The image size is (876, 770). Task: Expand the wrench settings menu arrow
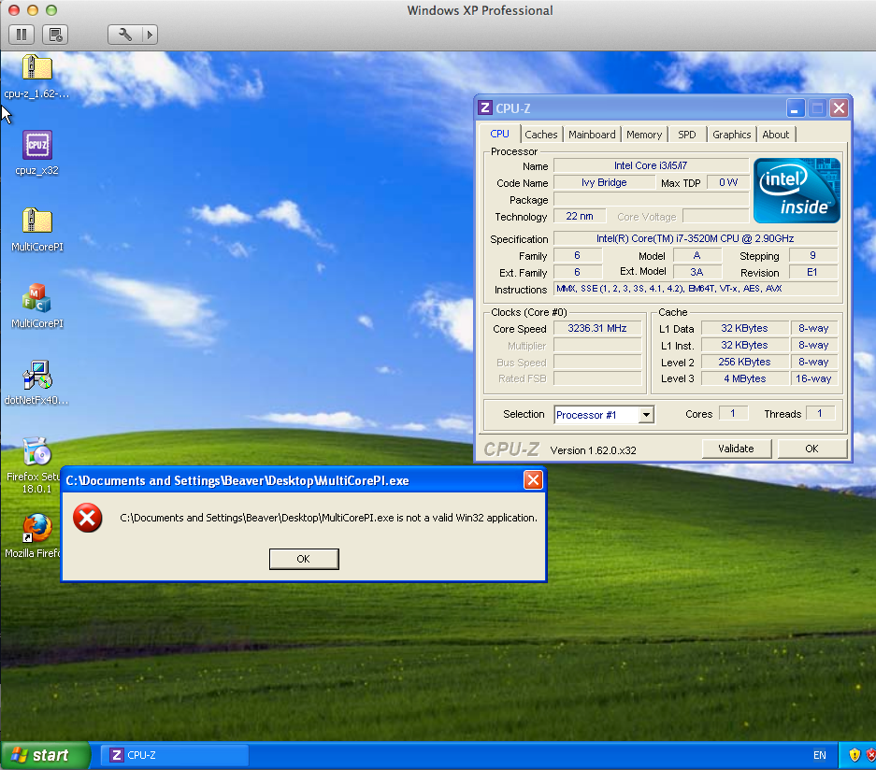(x=148, y=35)
